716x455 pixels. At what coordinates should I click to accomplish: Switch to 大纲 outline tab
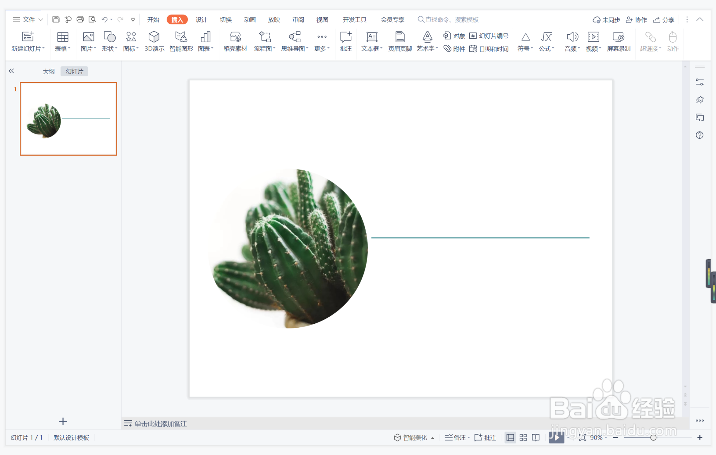coord(48,71)
